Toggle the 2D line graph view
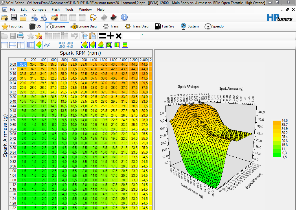 click(x=47, y=45)
